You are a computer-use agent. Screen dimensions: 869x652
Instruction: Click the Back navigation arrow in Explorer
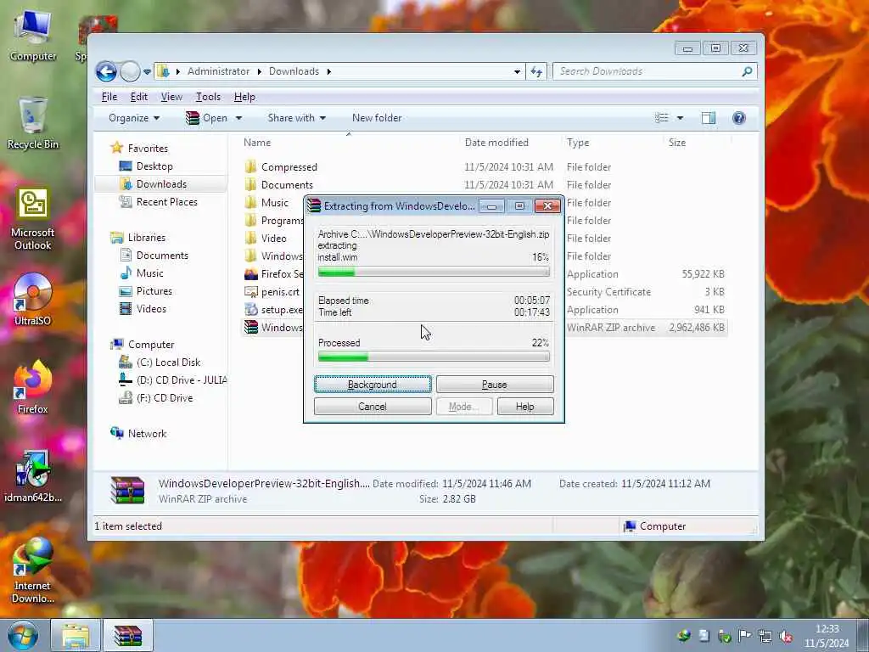[x=106, y=71]
